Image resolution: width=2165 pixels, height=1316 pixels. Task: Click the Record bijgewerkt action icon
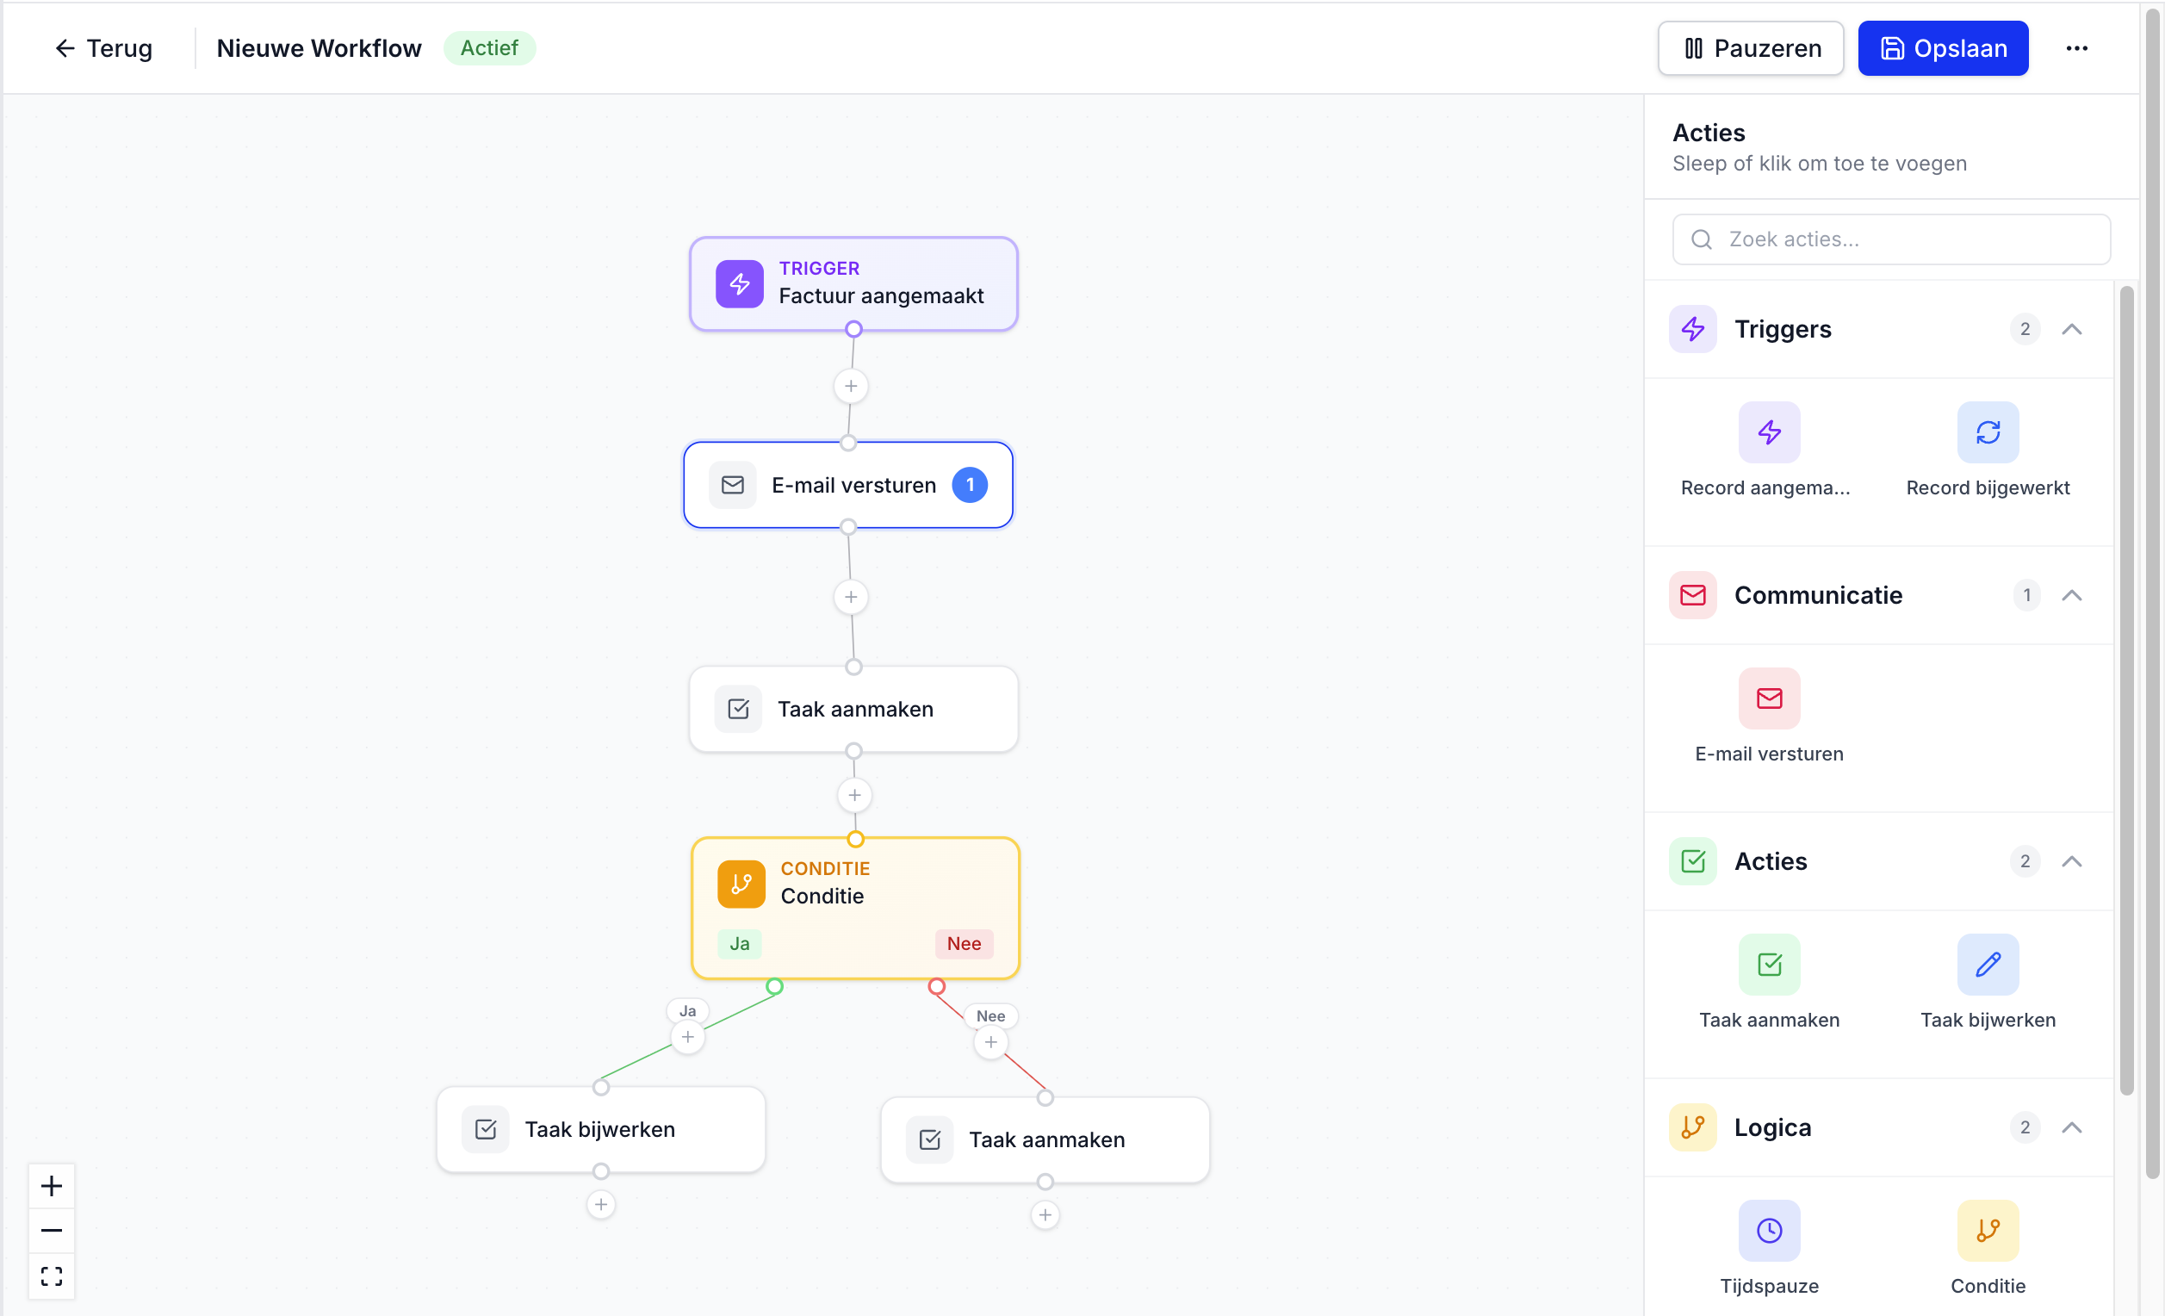(x=1987, y=432)
